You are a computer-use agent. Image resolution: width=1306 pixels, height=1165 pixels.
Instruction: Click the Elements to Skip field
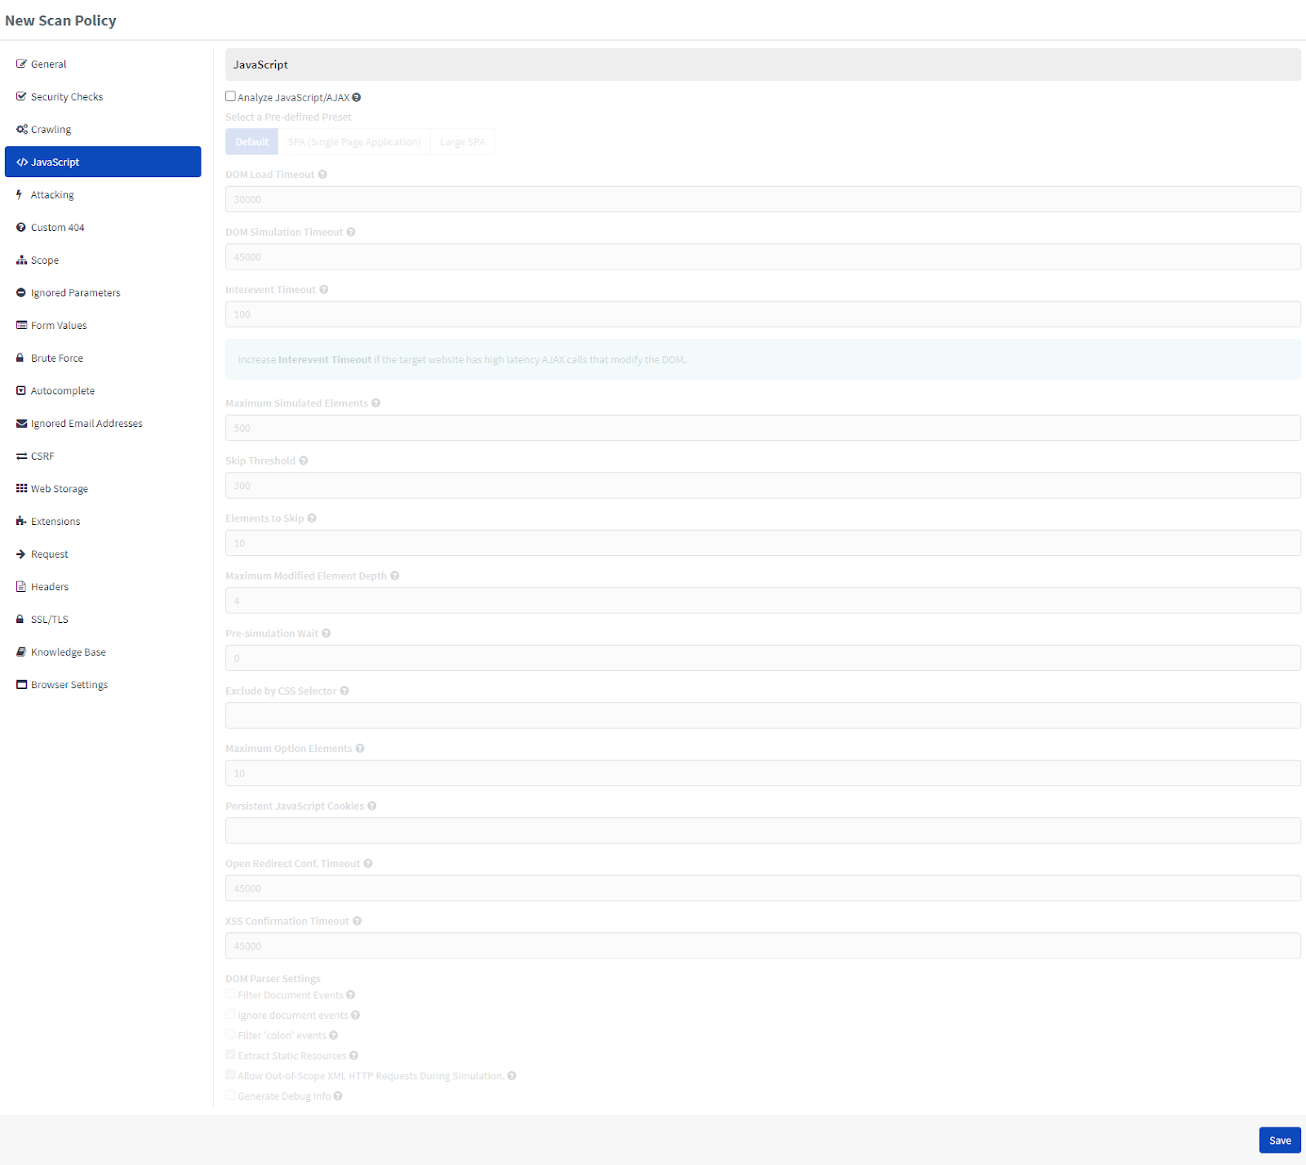(763, 543)
